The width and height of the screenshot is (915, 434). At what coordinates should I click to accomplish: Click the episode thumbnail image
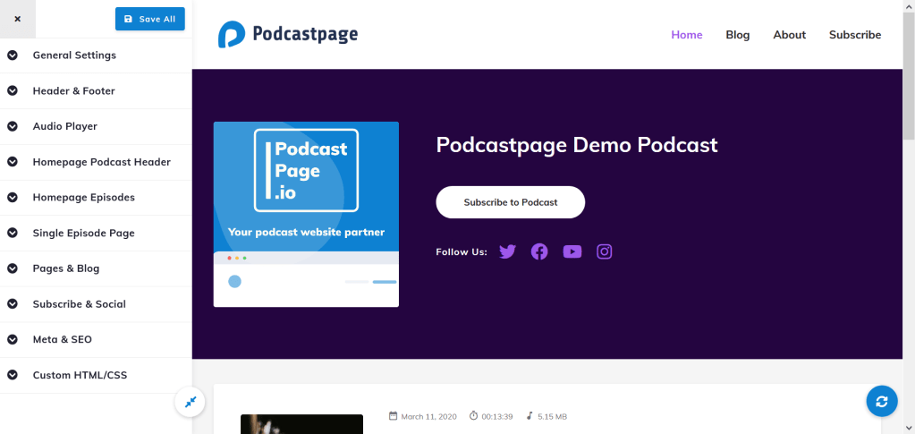(x=301, y=424)
